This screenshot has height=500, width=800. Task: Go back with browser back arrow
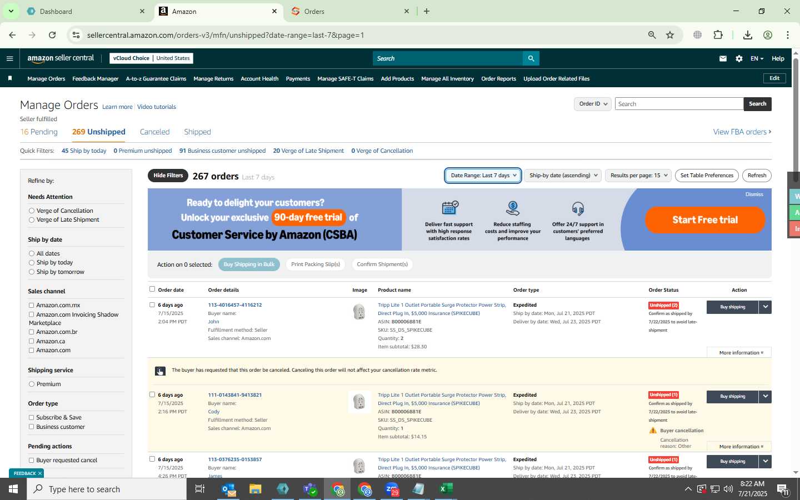(12, 35)
